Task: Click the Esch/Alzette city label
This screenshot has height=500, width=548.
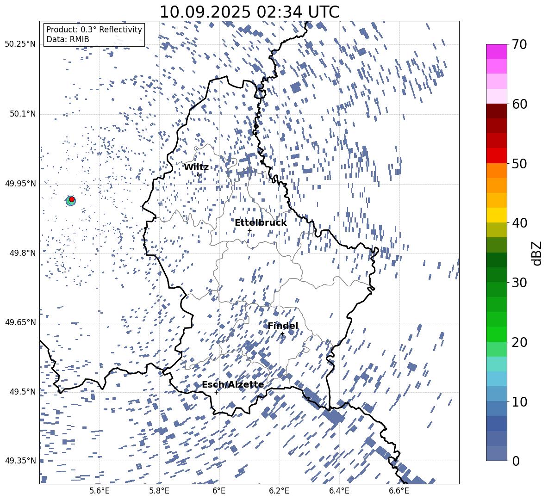Action: tap(233, 385)
